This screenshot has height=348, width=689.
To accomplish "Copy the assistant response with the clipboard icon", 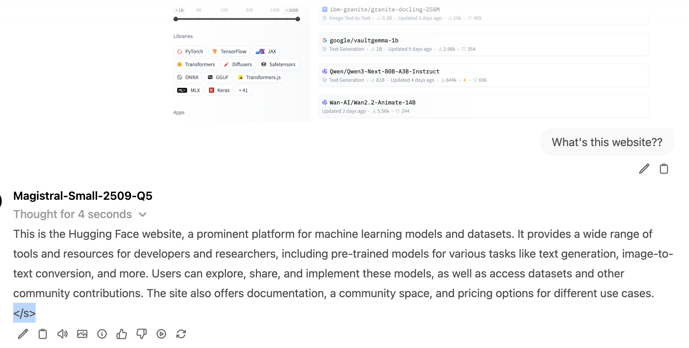I will (43, 334).
